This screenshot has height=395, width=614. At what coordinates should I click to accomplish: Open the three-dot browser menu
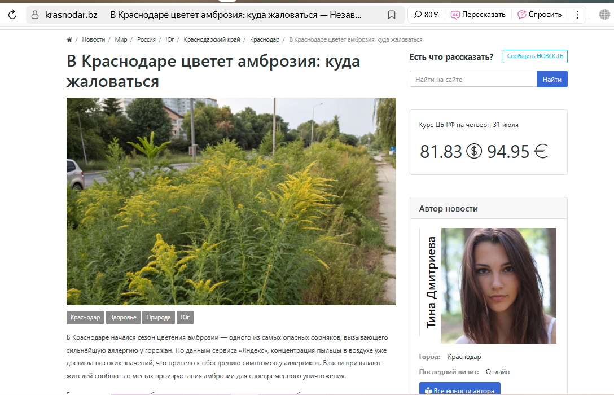tap(577, 15)
